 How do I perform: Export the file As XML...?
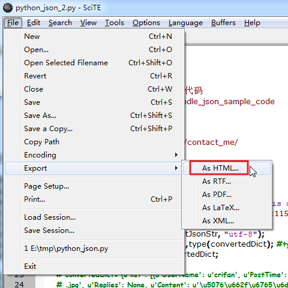227,221
